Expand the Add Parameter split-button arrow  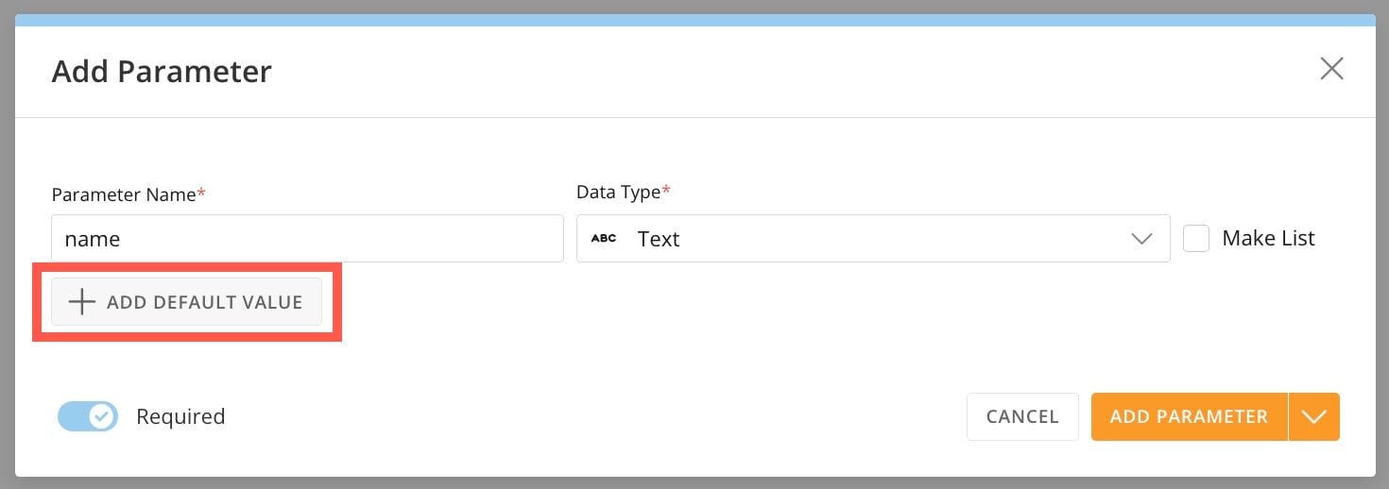coord(1314,416)
